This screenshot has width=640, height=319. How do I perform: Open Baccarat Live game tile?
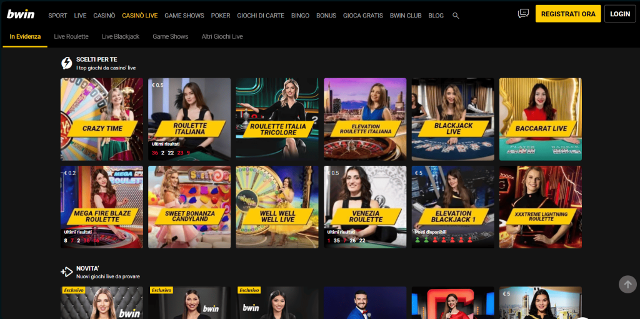[x=541, y=119]
